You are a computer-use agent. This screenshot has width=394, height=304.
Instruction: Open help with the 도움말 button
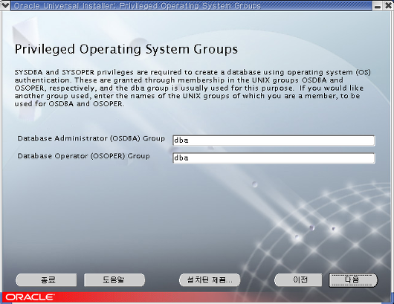pyautogui.click(x=114, y=279)
